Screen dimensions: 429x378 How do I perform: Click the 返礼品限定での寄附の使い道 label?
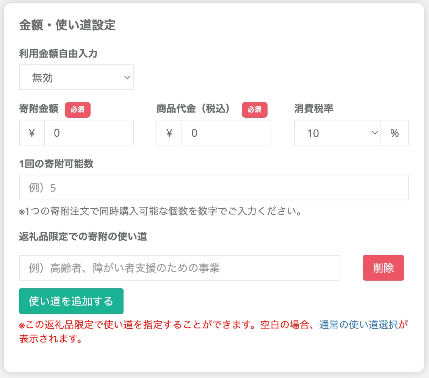point(83,236)
